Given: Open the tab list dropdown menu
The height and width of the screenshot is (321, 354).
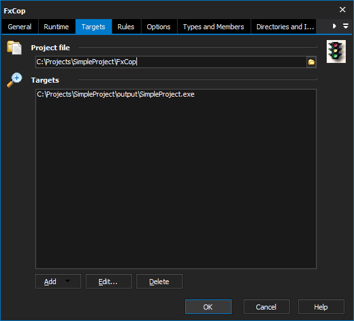Looking at the screenshot, I should [x=346, y=26].
